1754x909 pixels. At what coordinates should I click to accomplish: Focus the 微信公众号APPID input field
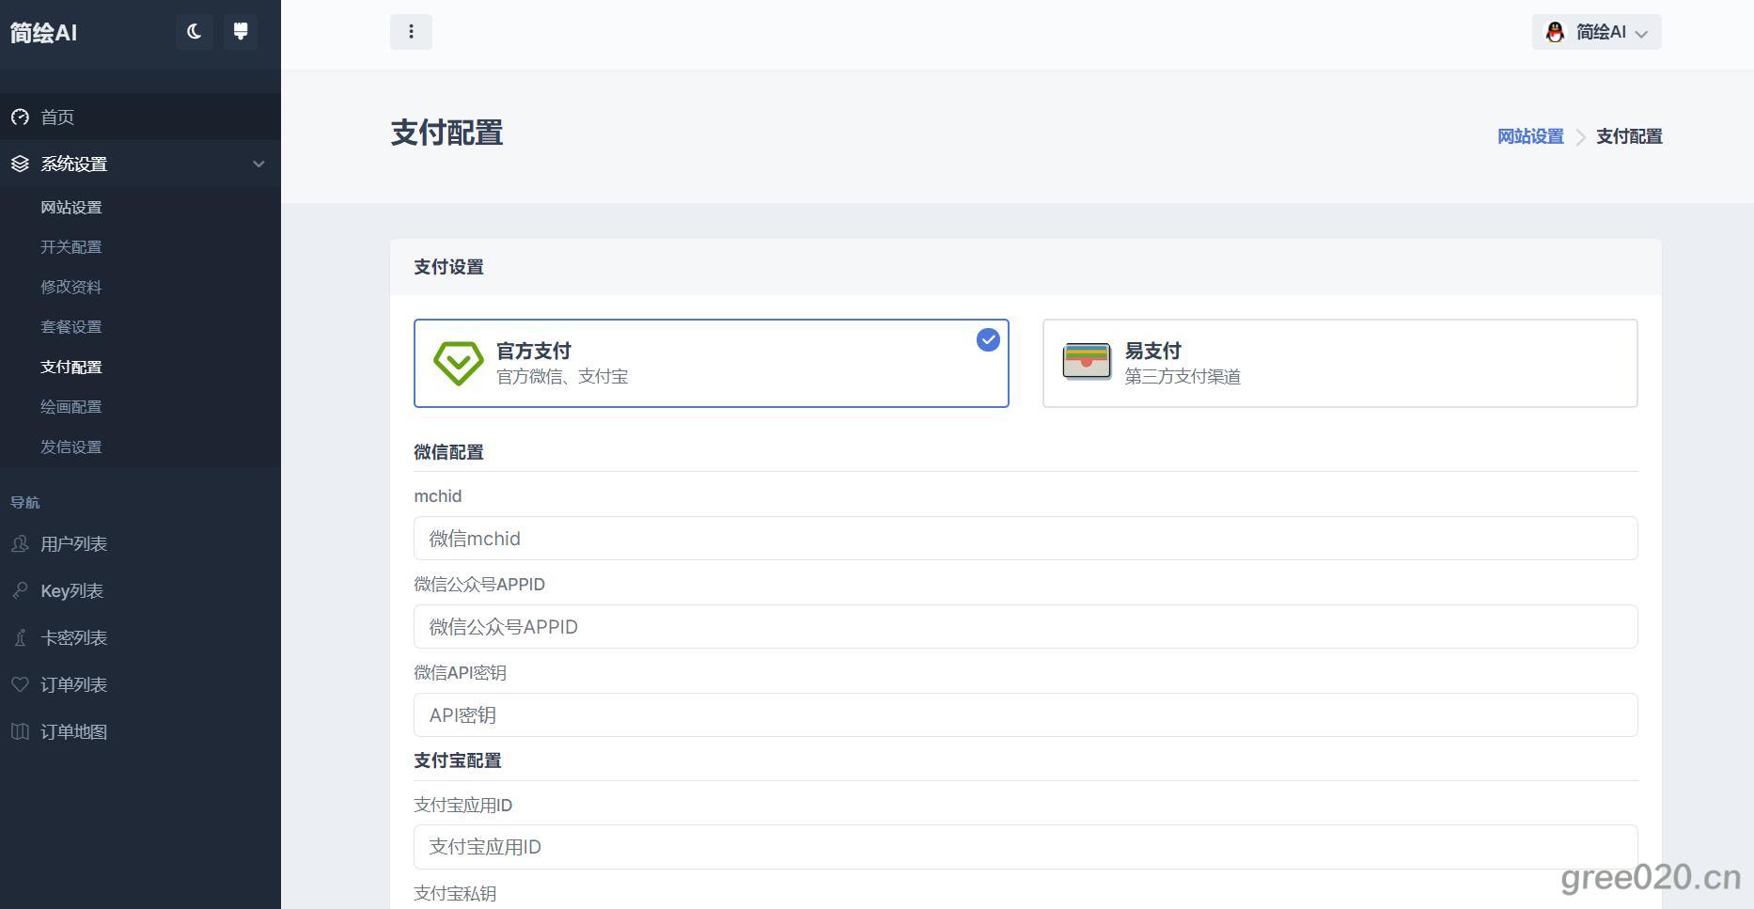click(1026, 627)
